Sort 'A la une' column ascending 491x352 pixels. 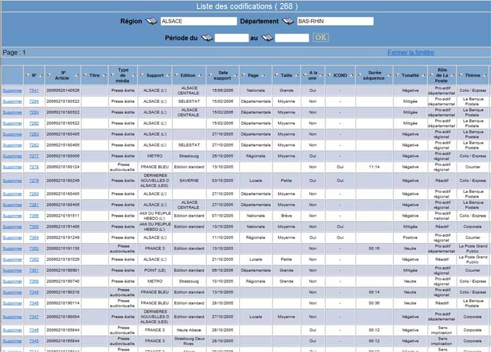pos(321,75)
